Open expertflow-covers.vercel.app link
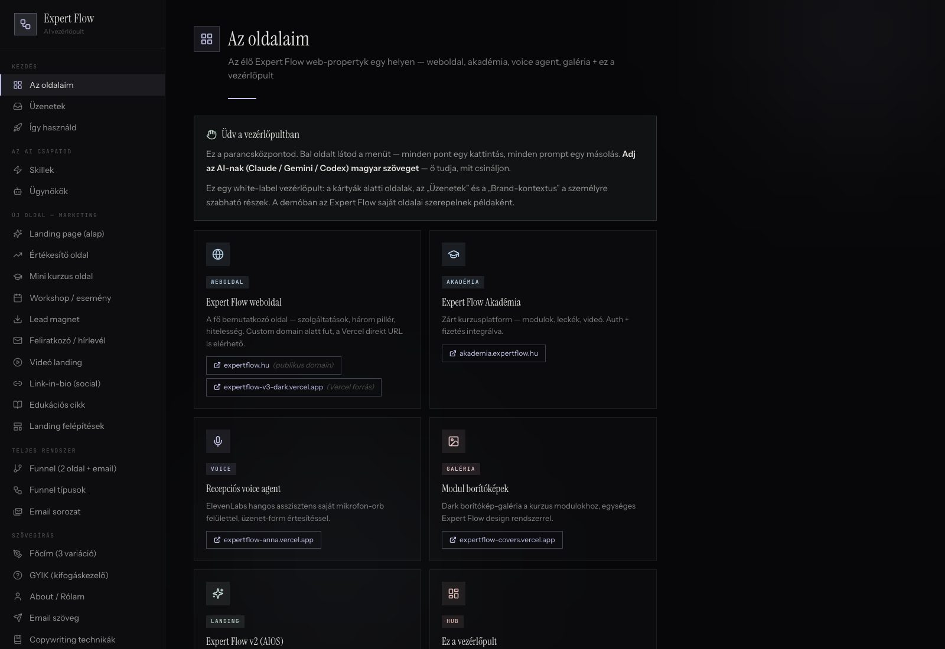The height and width of the screenshot is (649, 945). tap(502, 540)
